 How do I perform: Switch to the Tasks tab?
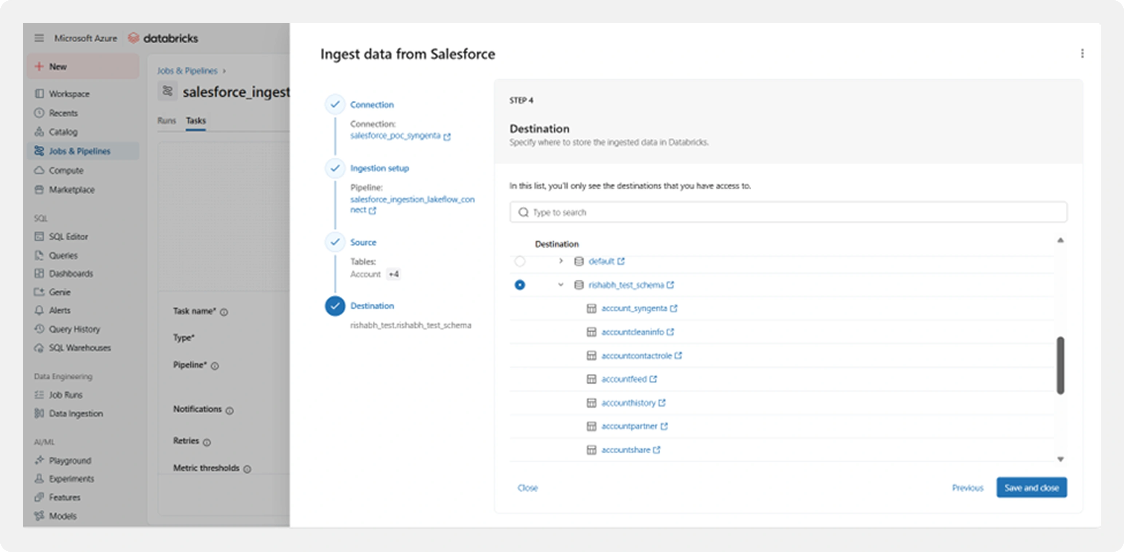196,121
